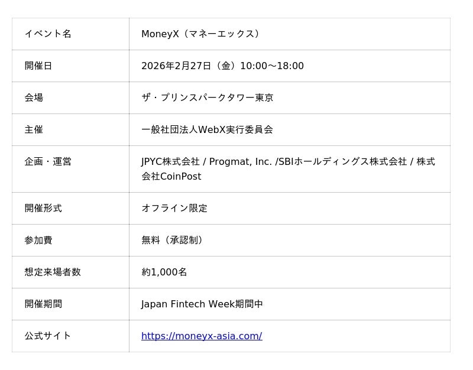Screen dimensions: 473x370
Task: Click the 開催形式 label cell
Action: point(43,208)
